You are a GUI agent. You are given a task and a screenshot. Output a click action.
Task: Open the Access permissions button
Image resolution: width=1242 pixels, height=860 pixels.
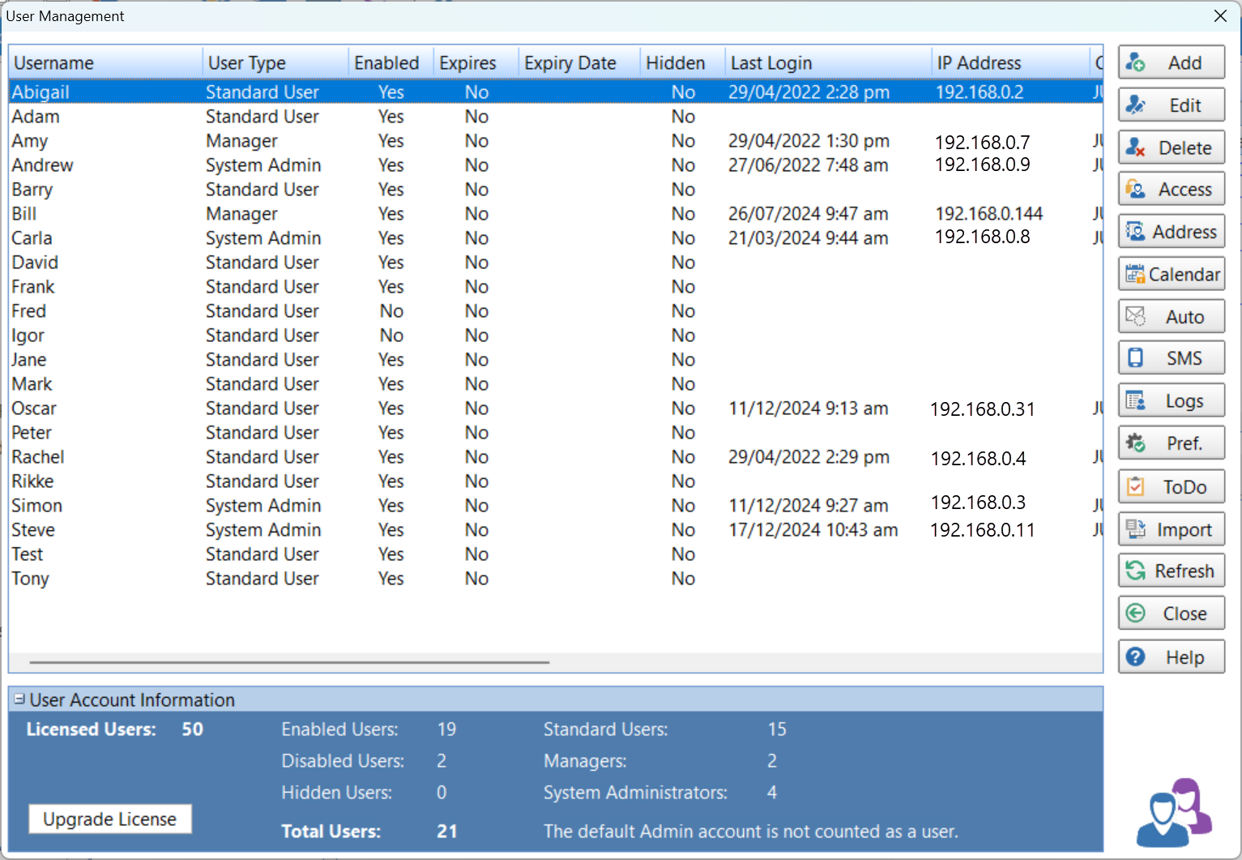point(1172,190)
